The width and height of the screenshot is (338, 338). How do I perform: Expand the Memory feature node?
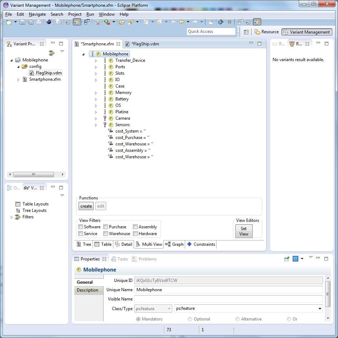tap(96, 93)
